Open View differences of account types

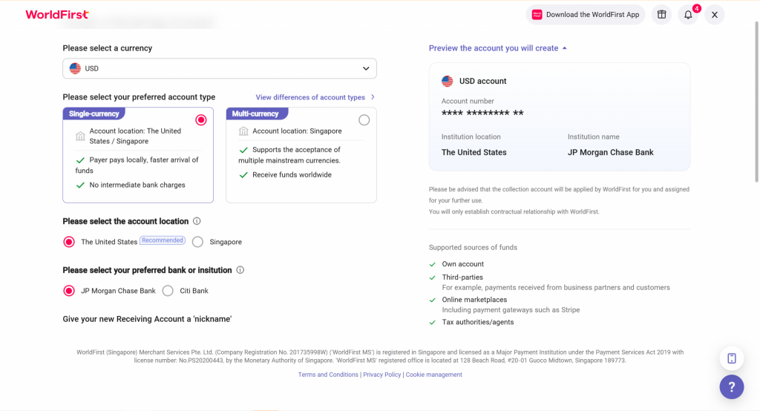(315, 97)
